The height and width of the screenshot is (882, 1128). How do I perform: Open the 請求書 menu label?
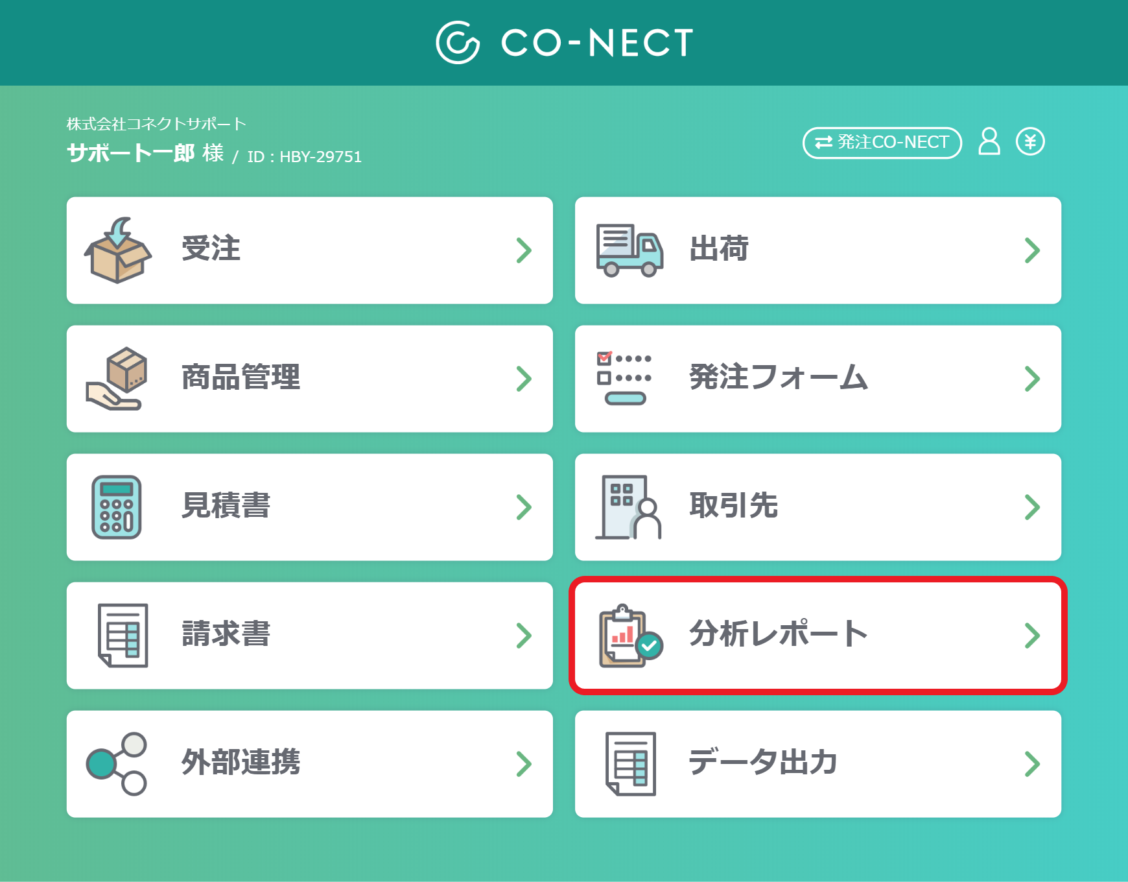point(226,634)
